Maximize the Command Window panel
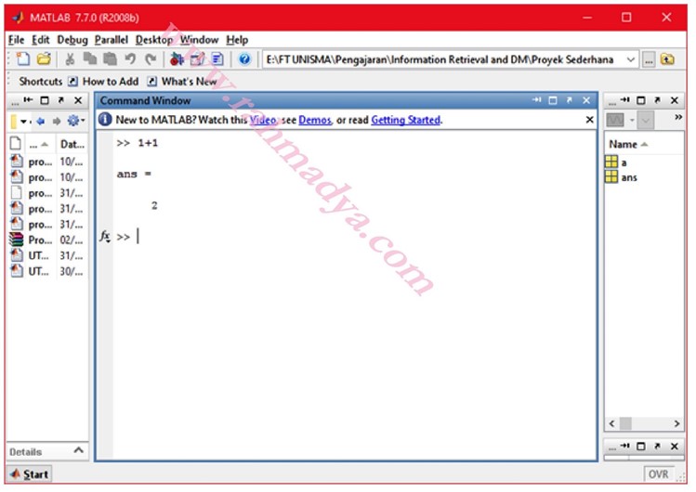 point(552,100)
